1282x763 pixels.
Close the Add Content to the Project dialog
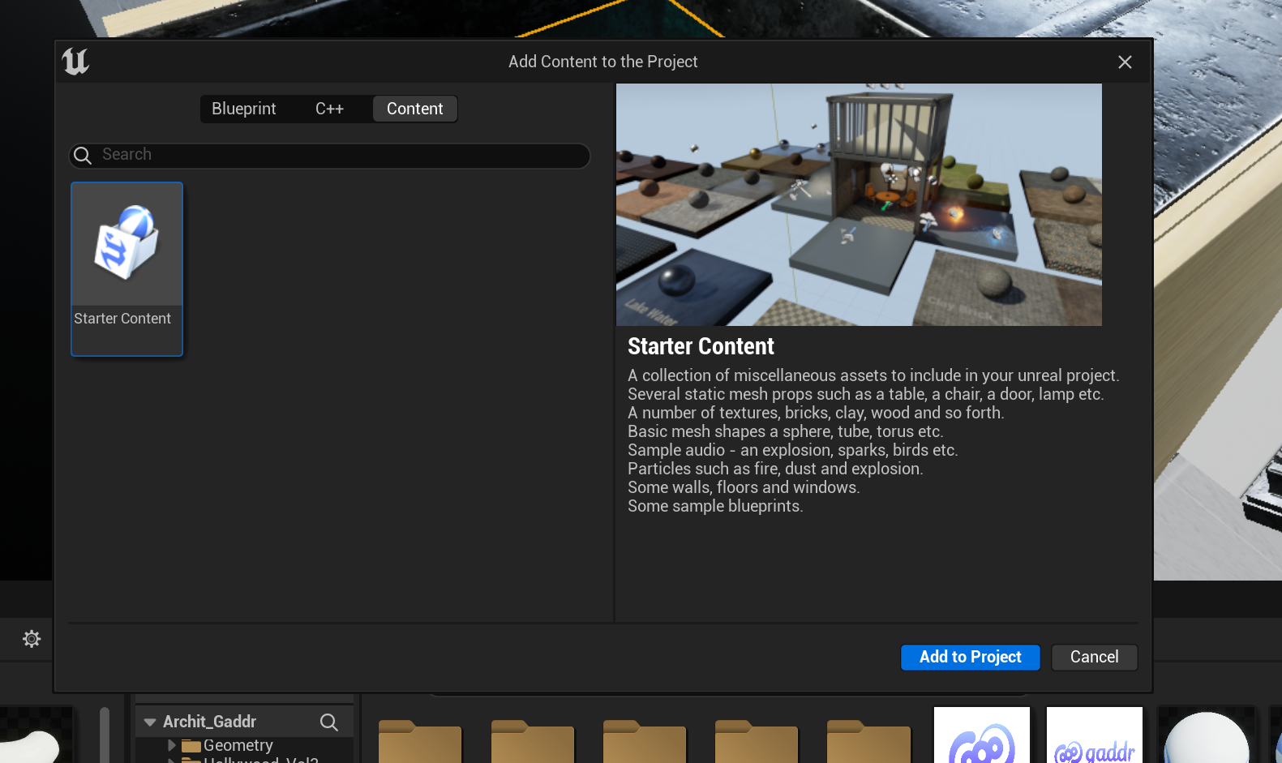[x=1125, y=62]
